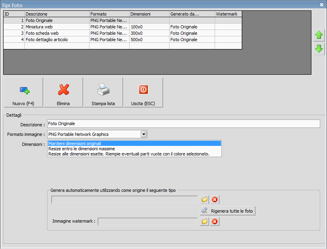
Task: Expand the Formato immagine dropdown arrow
Action: point(144,134)
